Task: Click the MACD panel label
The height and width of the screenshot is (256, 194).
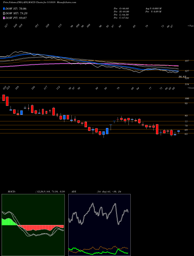Action: 11,191
